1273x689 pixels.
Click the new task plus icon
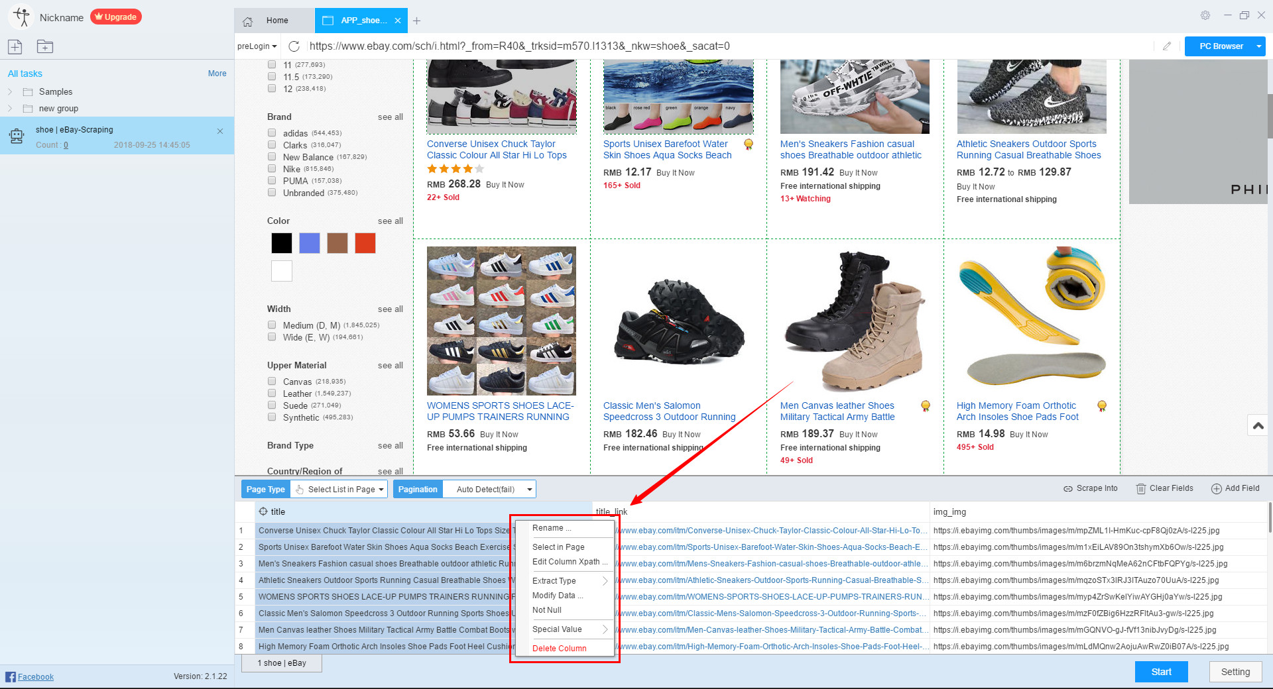pyautogui.click(x=15, y=46)
